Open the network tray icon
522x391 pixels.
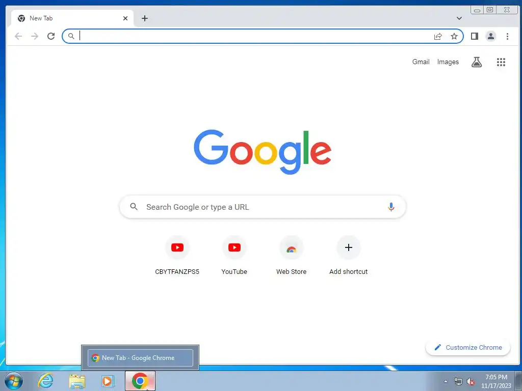[458, 381]
